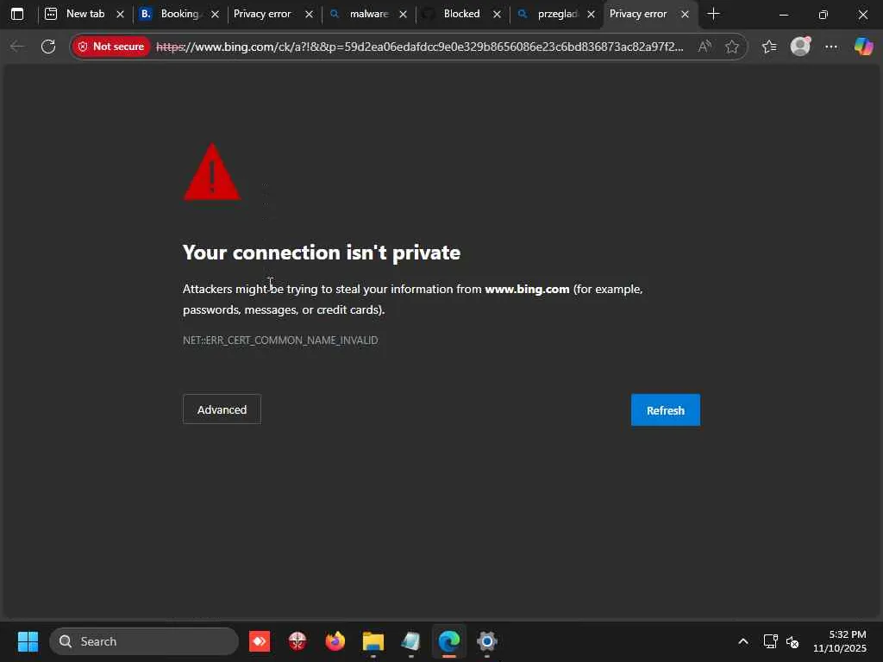883x662 pixels.
Task: Switch to the Blocked tab
Action: click(x=462, y=14)
